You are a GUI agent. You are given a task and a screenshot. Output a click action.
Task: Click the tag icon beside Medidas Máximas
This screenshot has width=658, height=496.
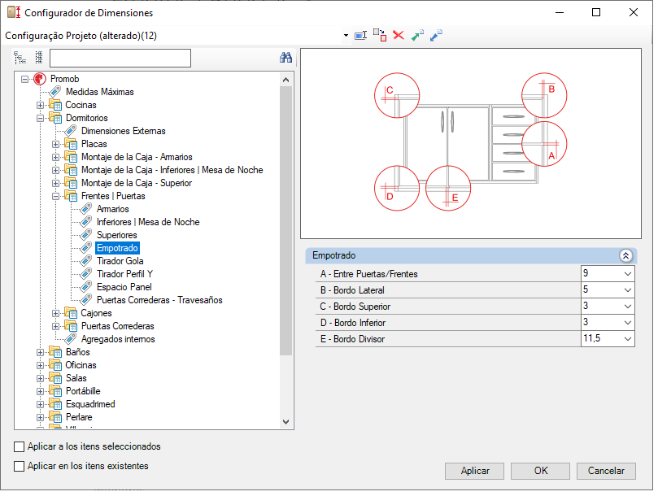[55, 92]
